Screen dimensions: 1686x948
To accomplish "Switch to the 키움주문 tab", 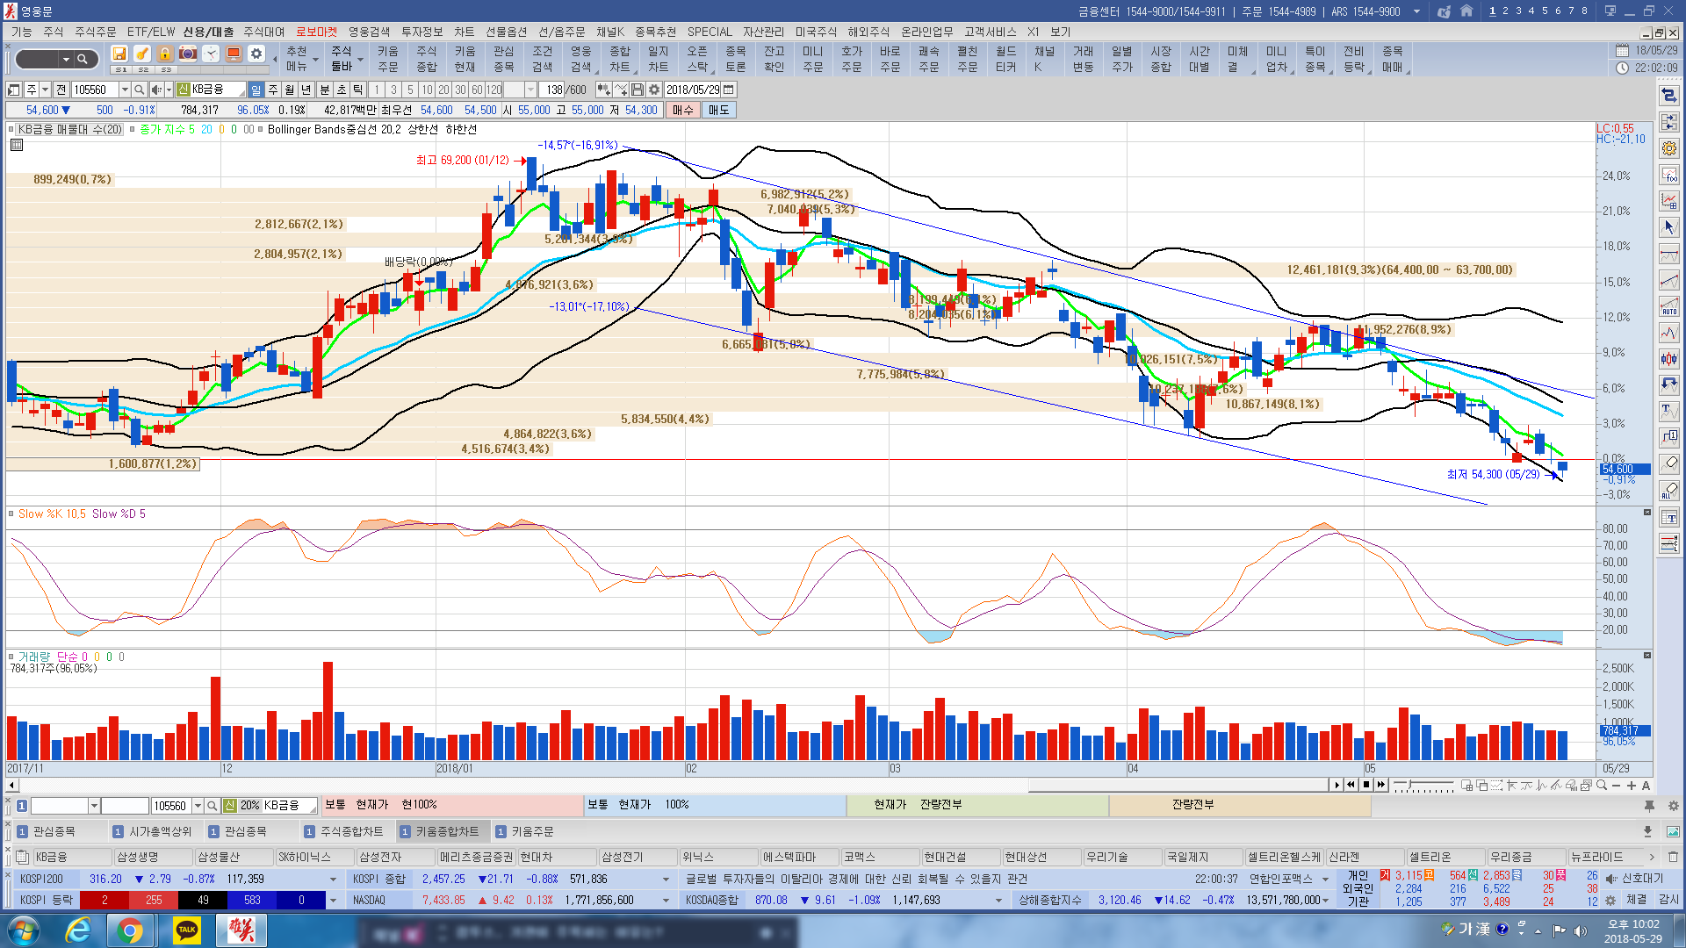I will click(x=532, y=831).
